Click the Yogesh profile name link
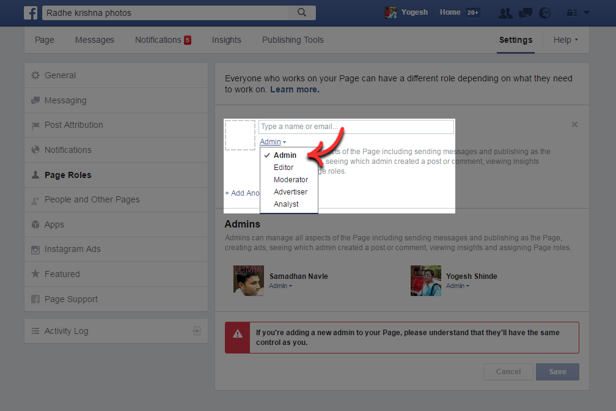Image resolution: width=616 pixels, height=411 pixels. (414, 12)
